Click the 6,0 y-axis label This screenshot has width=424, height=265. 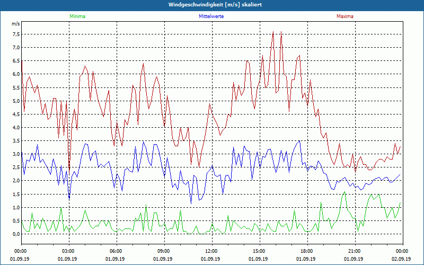click(16, 74)
